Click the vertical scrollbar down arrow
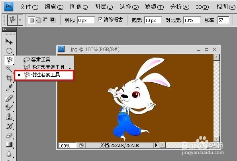Viewport: 237px width, 161px height. tap(216, 139)
